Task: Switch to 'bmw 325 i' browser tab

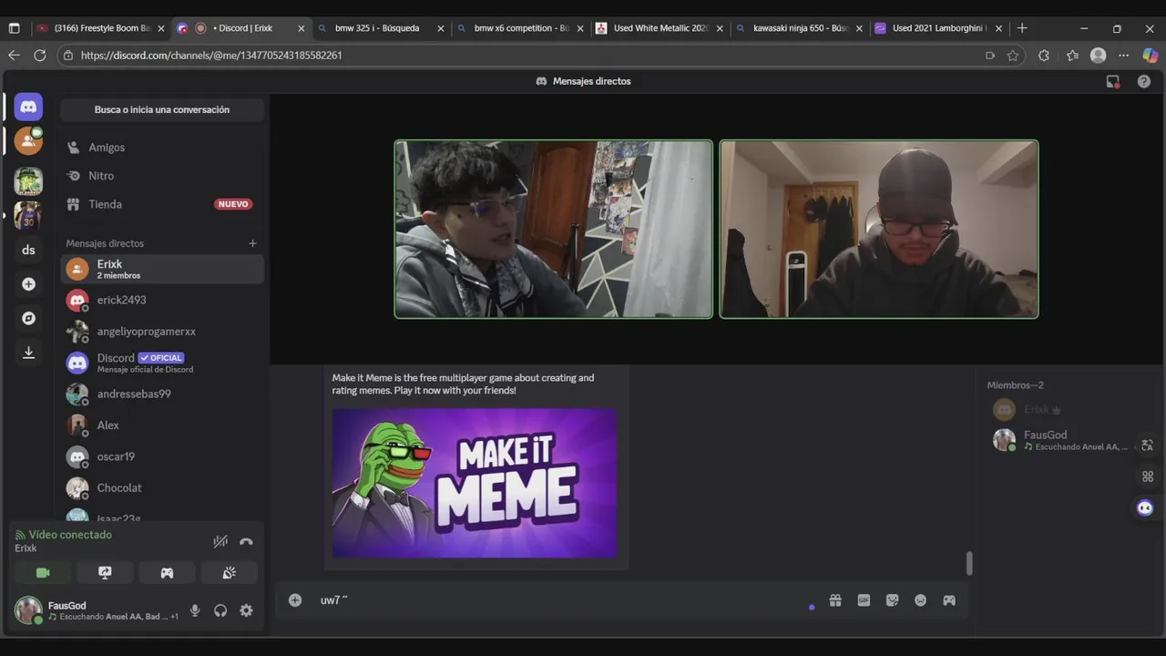Action: pos(381,28)
